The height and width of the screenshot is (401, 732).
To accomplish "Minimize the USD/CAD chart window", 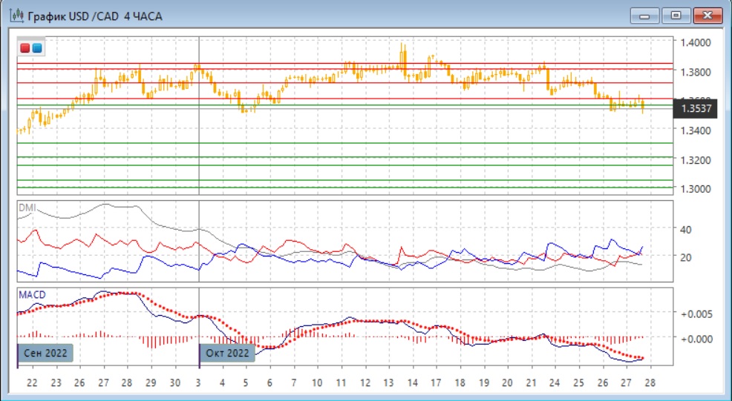I will (644, 16).
